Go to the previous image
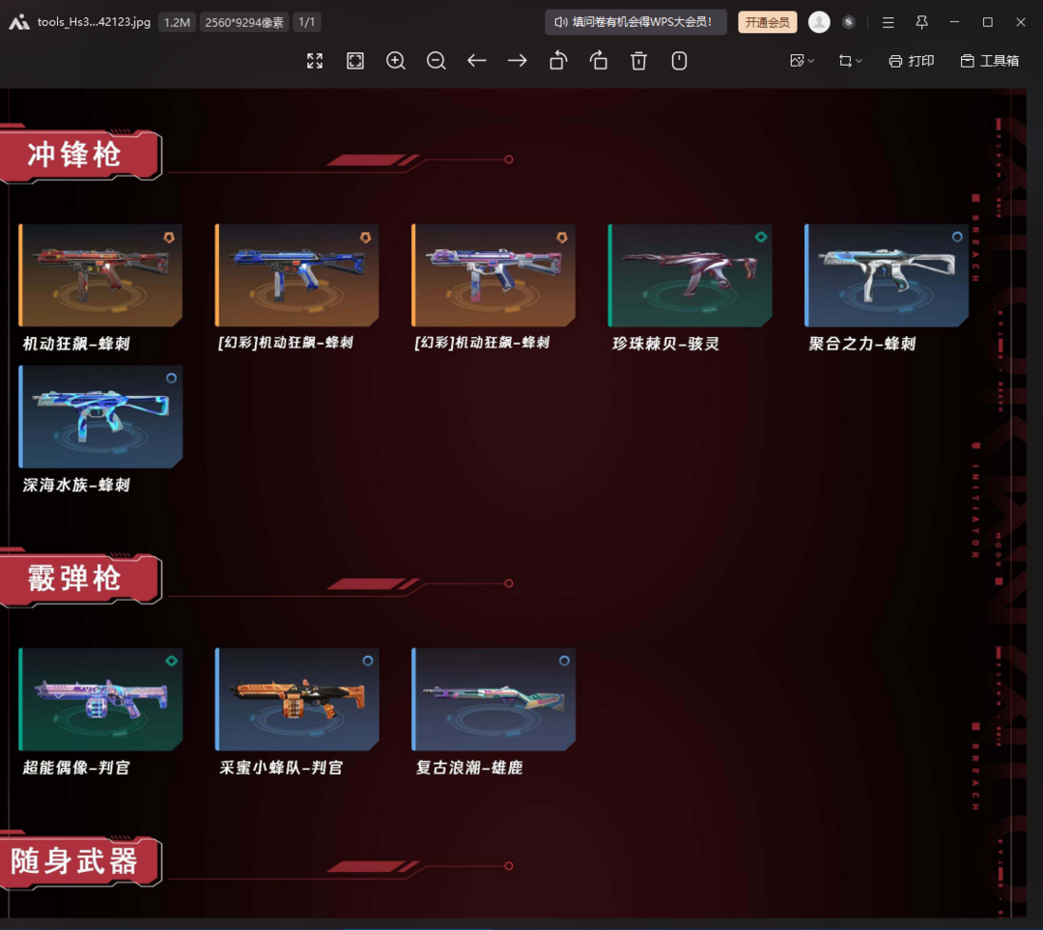The image size is (1043, 930). click(x=477, y=61)
